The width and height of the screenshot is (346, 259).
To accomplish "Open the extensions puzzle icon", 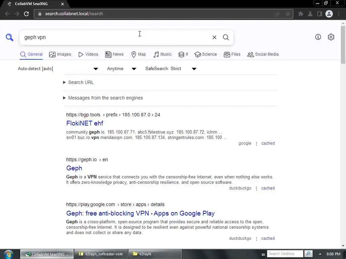I will 300,14.
